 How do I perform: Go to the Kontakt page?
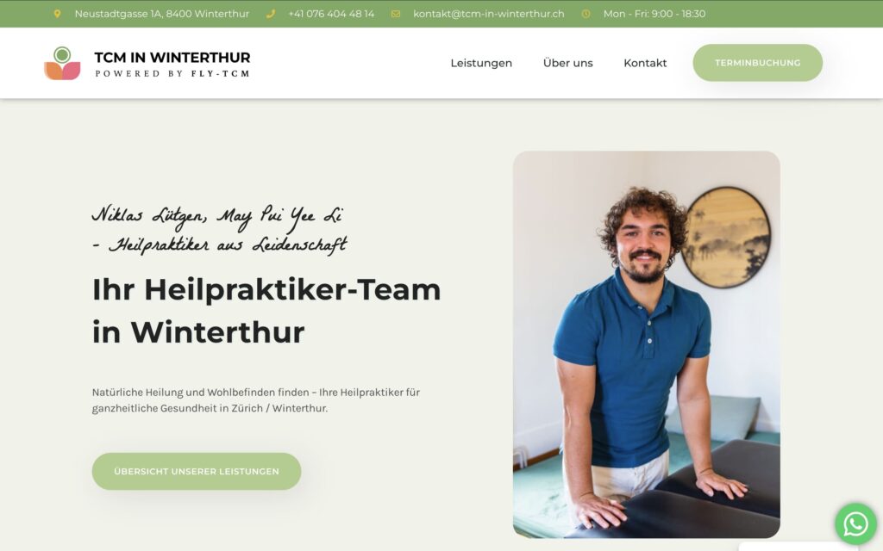click(x=645, y=63)
